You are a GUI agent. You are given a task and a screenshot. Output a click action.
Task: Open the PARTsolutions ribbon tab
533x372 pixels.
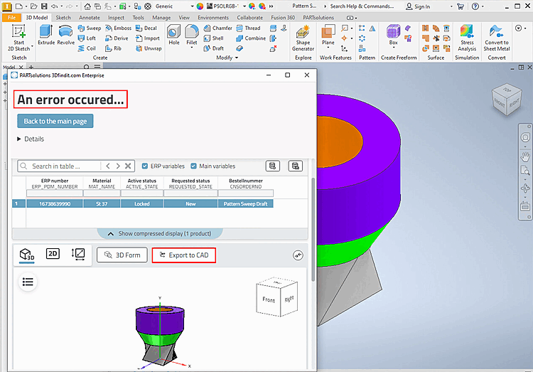[318, 17]
